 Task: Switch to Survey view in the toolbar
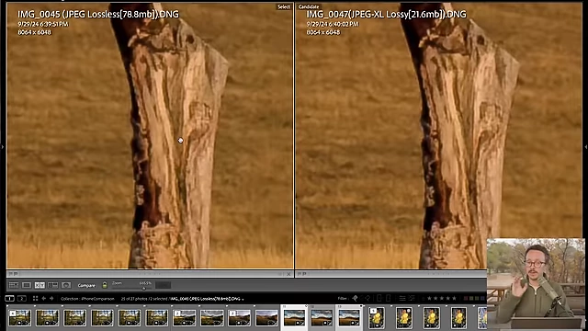(53, 285)
